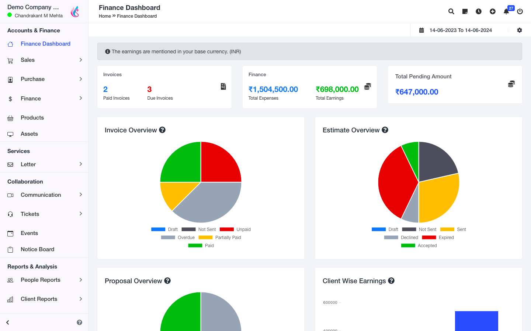This screenshot has width=531, height=331.
Task: Click the green Paid legend color swatch
Action: [195, 245]
